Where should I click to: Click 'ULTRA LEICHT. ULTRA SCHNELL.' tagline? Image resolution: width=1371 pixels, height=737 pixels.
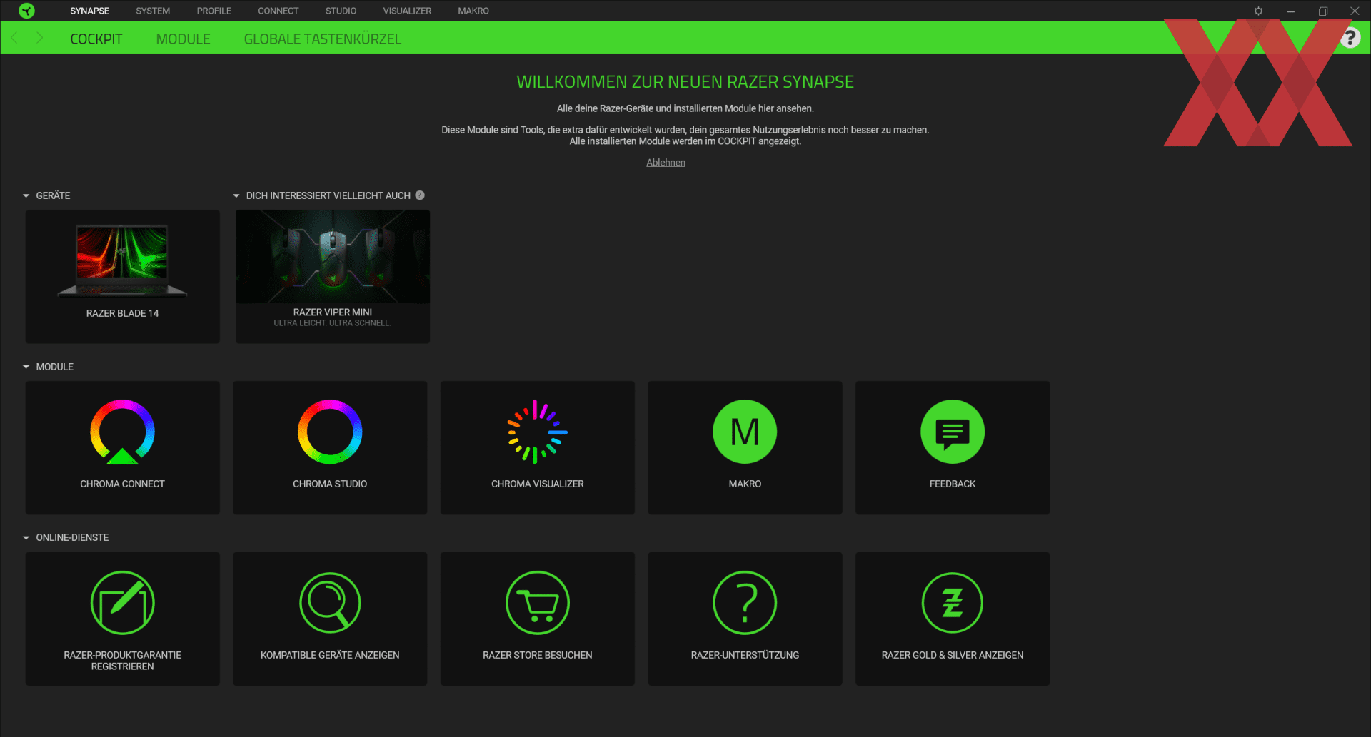coord(333,323)
